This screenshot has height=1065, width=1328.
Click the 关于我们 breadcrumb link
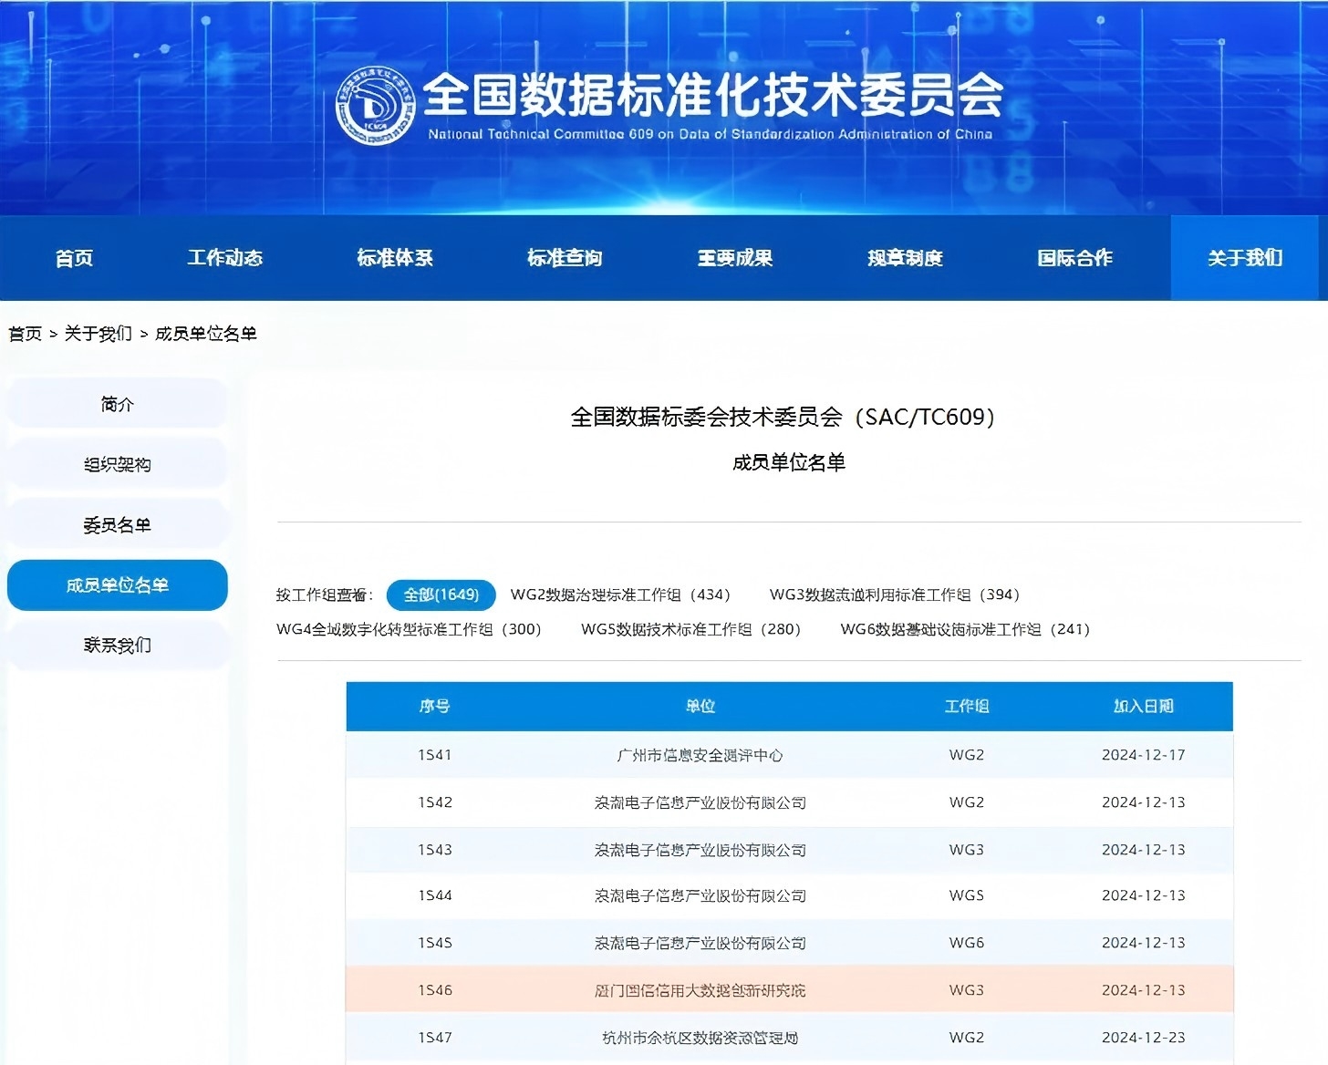pos(98,334)
